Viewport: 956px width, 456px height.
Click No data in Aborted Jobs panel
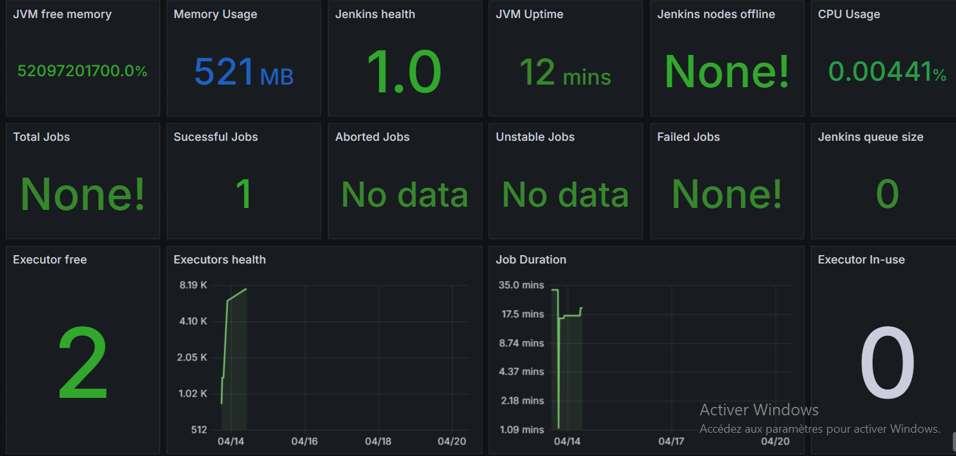point(404,194)
